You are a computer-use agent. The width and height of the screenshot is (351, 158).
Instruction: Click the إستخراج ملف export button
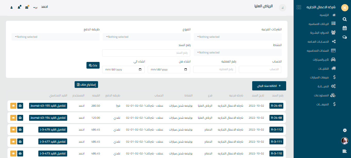coord(86,85)
